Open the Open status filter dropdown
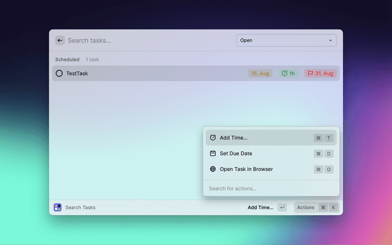 (286, 40)
